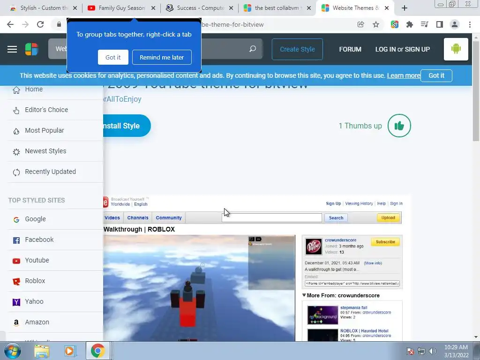Reload the page
The width and height of the screenshot is (480, 360).
[40, 24]
